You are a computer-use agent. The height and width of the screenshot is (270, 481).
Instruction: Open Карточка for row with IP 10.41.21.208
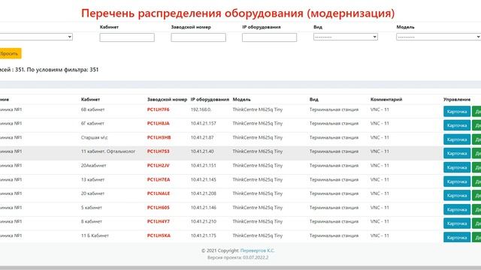point(457,195)
